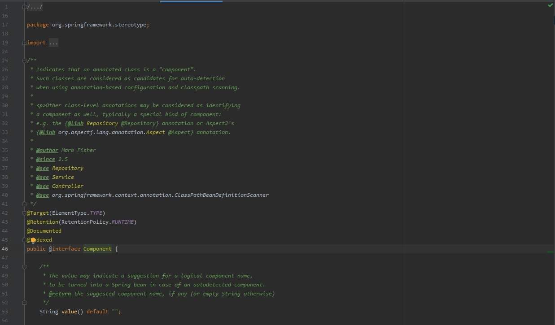Viewport: 555px width, 325px height.
Task: Click 'org.springframework.stereotype' package name
Action: [99, 25]
